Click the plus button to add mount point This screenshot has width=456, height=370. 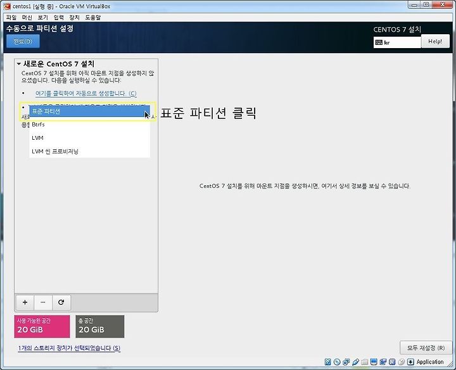pos(25,302)
